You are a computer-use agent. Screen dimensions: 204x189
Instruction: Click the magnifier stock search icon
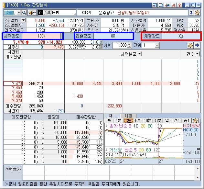[24, 13]
